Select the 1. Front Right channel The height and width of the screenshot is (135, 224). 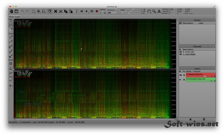click(189, 54)
